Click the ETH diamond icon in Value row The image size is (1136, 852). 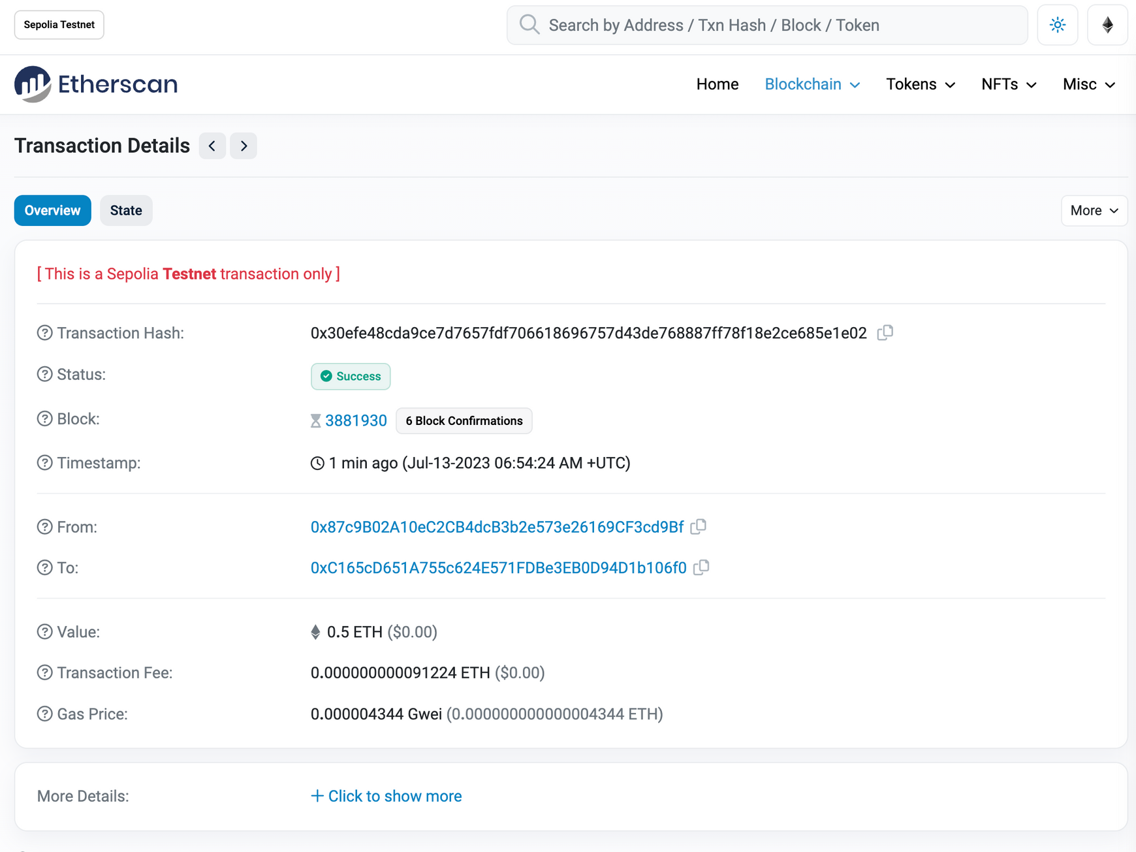315,632
